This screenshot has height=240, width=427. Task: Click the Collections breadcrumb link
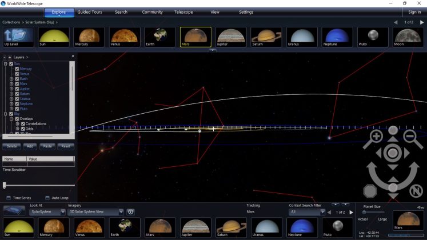[x=11, y=22]
